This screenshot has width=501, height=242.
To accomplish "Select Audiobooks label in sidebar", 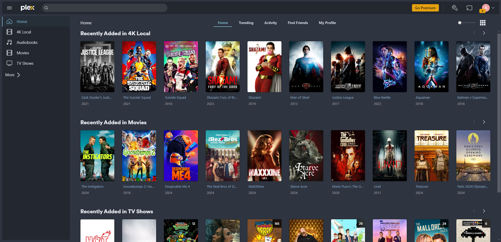I will pos(27,43).
